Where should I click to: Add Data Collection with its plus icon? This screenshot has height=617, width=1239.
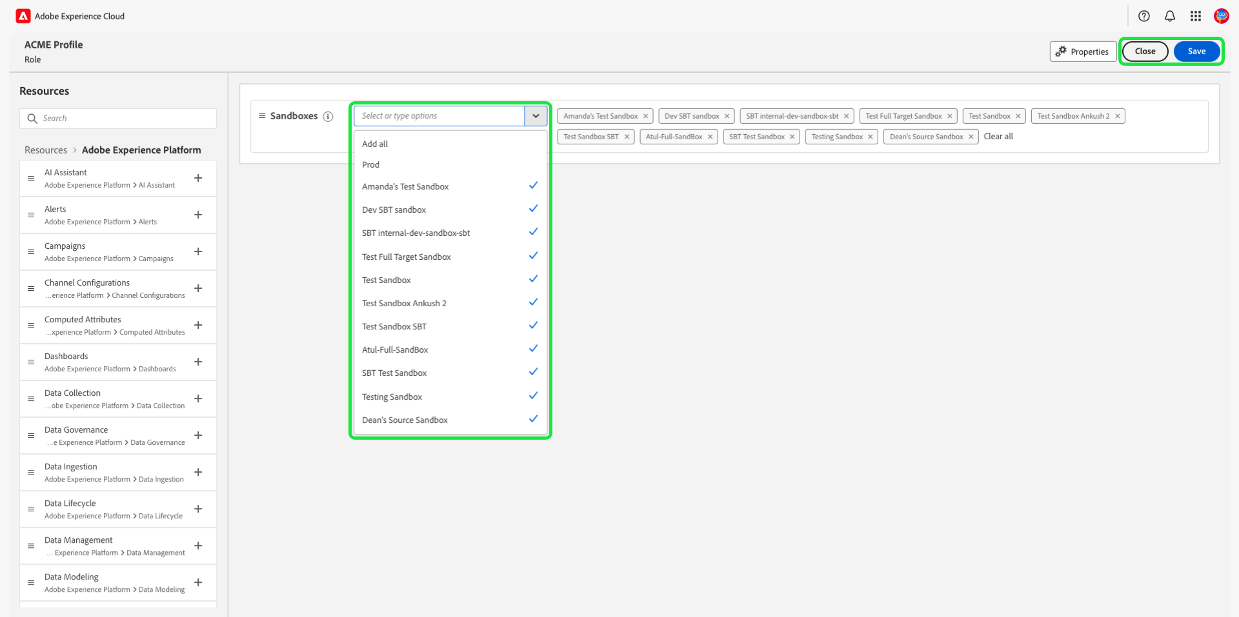pyautogui.click(x=198, y=398)
